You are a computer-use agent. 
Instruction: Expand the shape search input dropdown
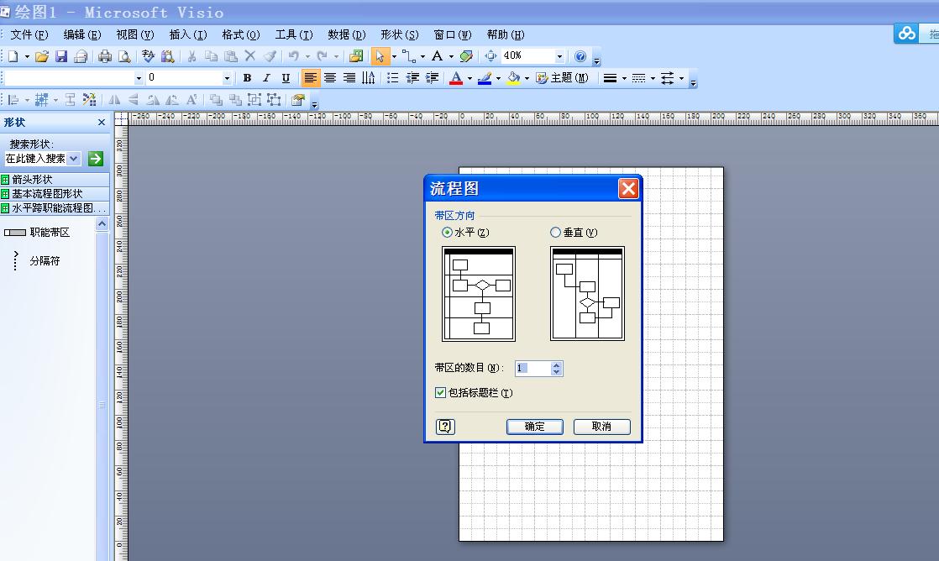(x=72, y=159)
